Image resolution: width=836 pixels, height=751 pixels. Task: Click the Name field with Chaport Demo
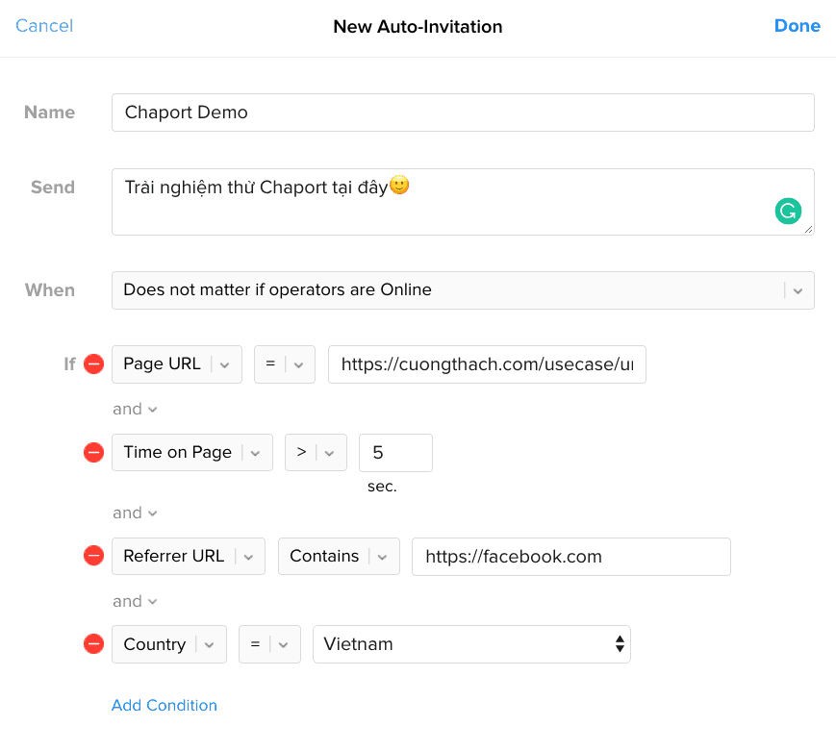(463, 113)
